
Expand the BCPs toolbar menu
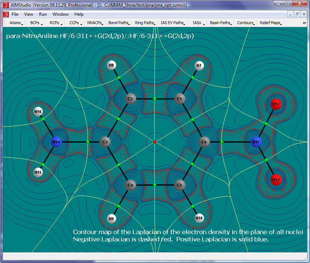click(x=36, y=23)
